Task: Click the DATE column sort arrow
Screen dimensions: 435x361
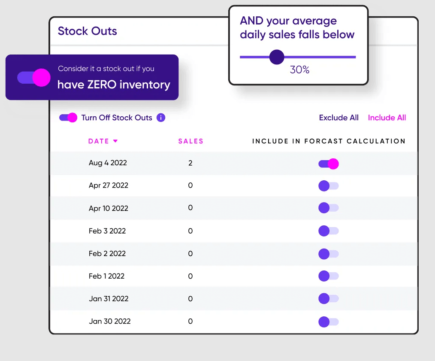Action: coord(115,141)
